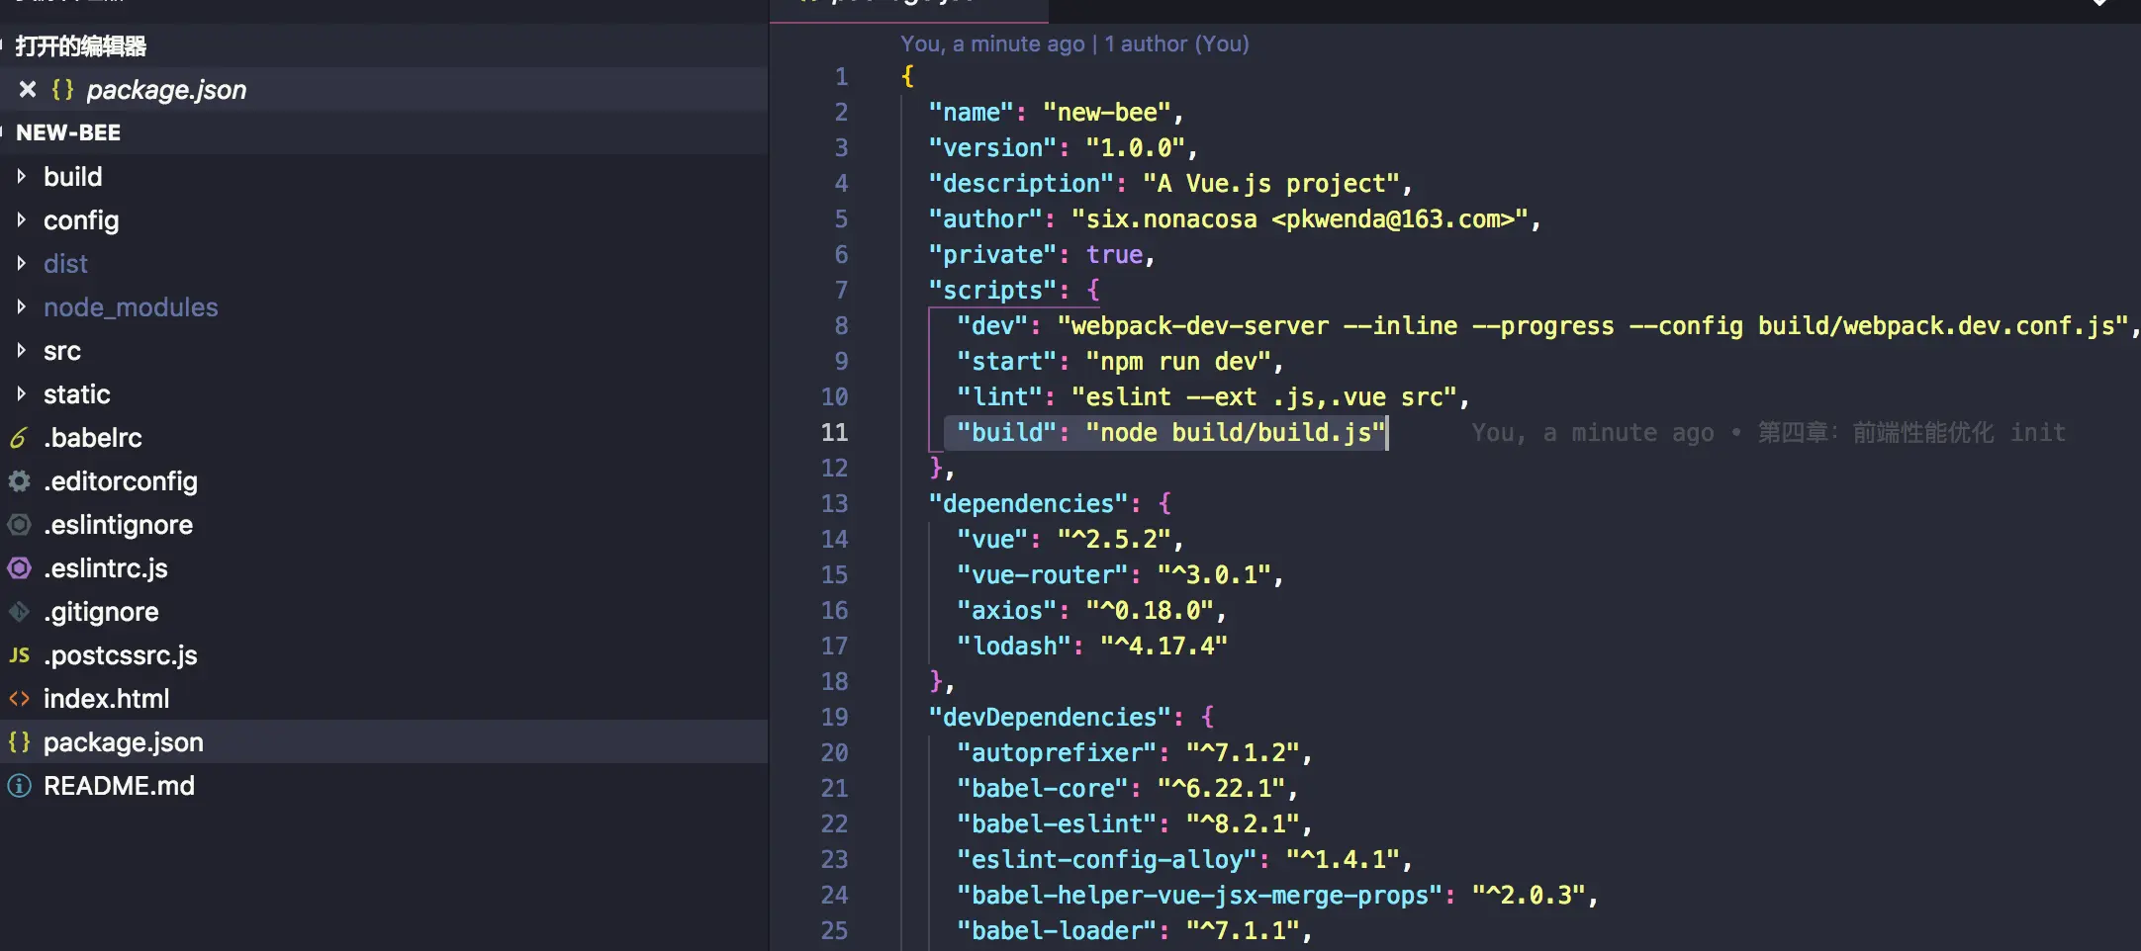Click the braces icon beside package.json in tree
The height and width of the screenshot is (951, 2141).
[19, 741]
